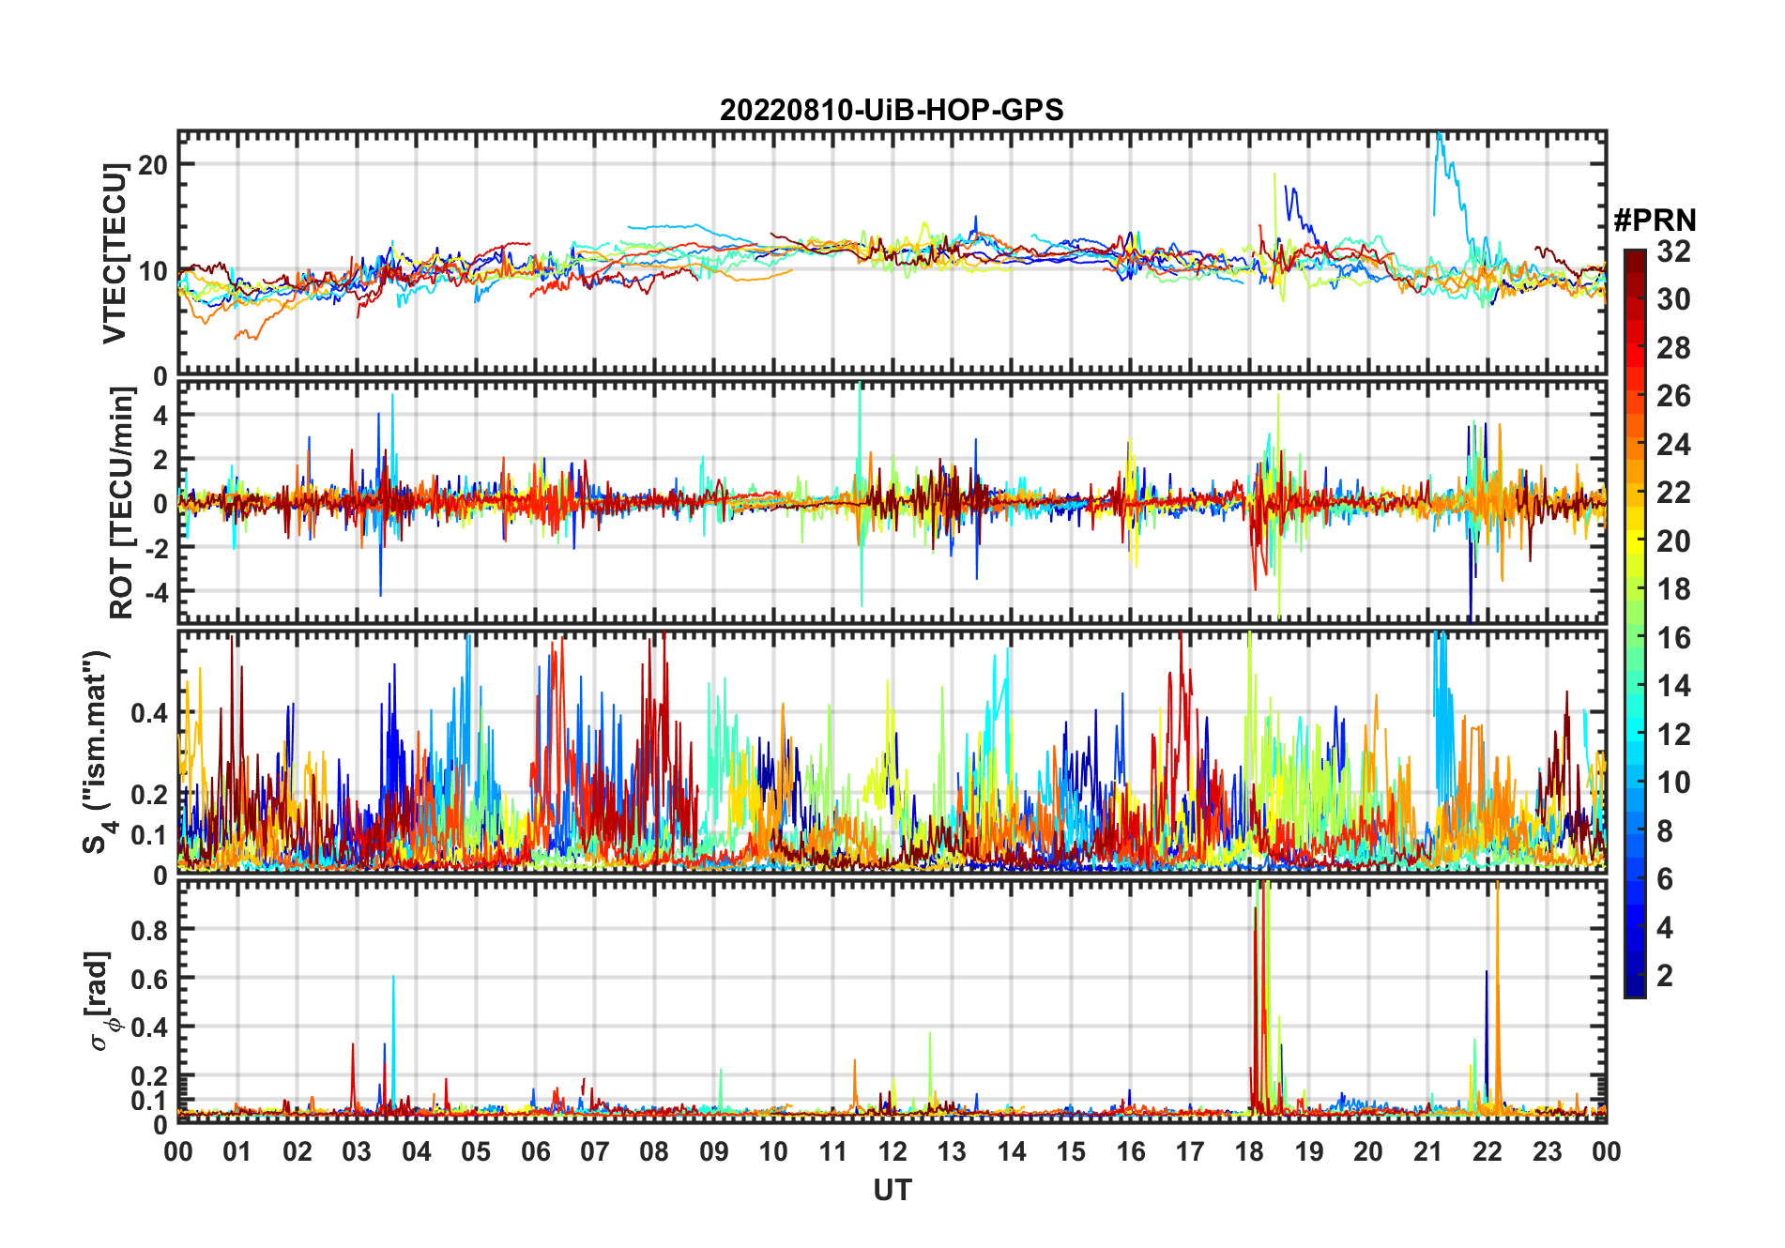
Task: Click UT axis tick label 23
Action: pos(1548,1151)
